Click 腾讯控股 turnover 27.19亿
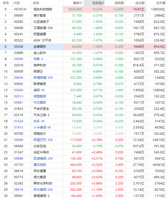 [x=138, y=165]
